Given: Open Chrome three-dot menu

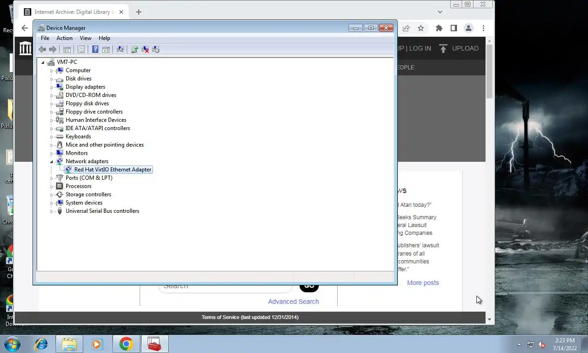Looking at the screenshot, I should coord(483,28).
